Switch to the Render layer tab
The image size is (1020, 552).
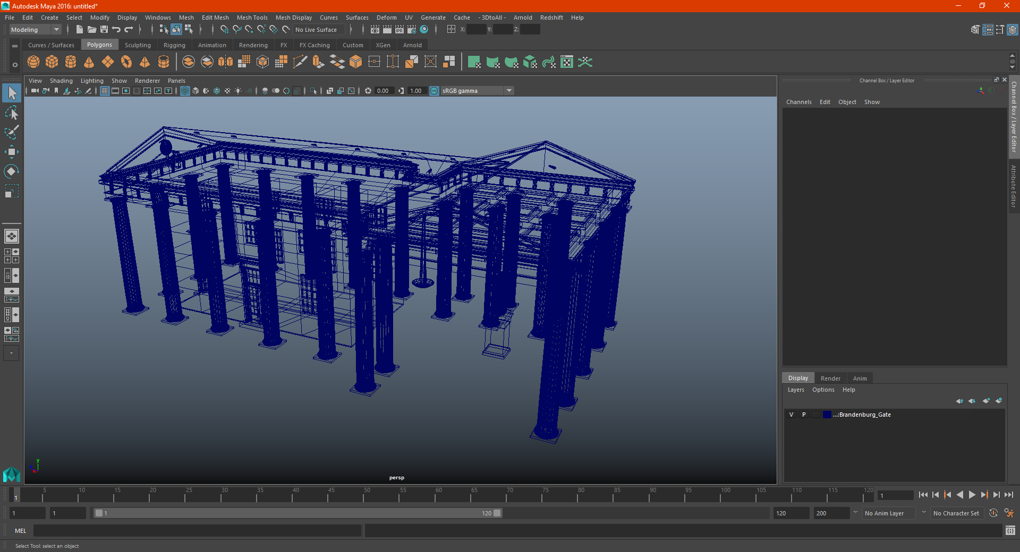tap(830, 378)
